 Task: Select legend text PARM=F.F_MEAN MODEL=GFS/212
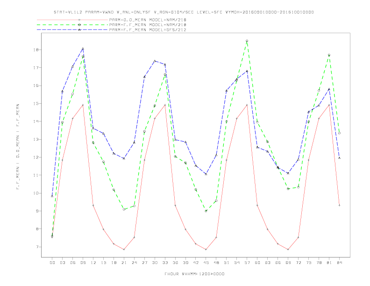click(148, 30)
